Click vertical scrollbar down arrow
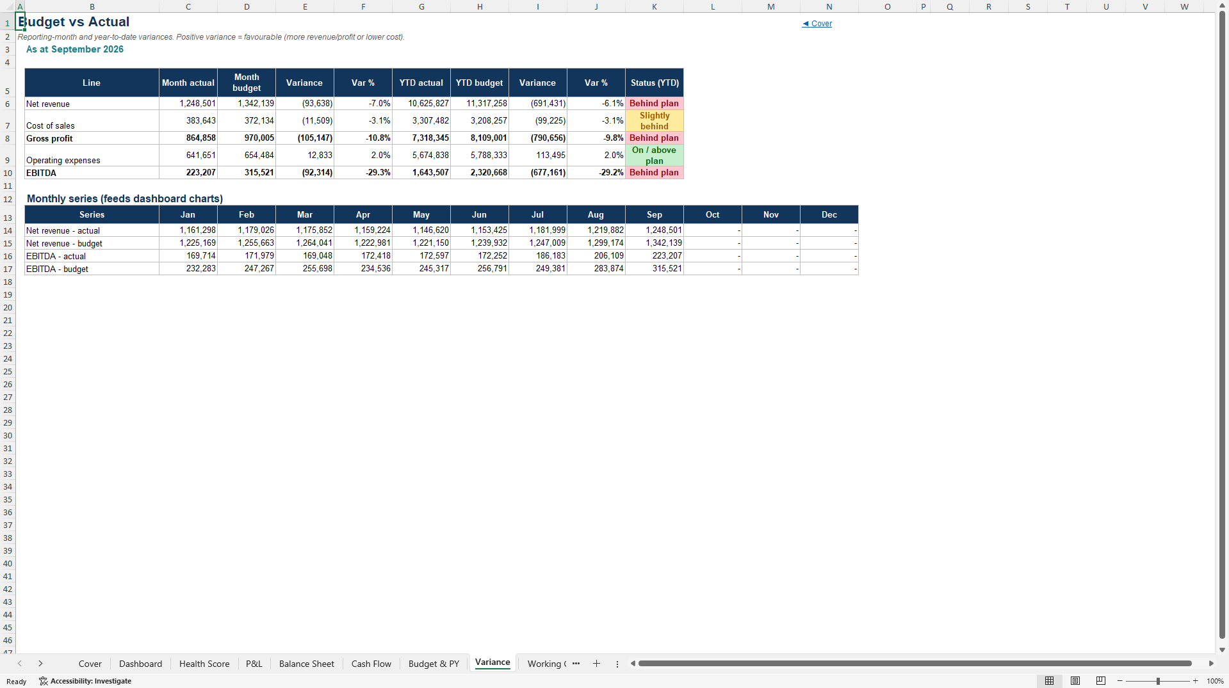This screenshot has height=688, width=1229. point(1222,650)
